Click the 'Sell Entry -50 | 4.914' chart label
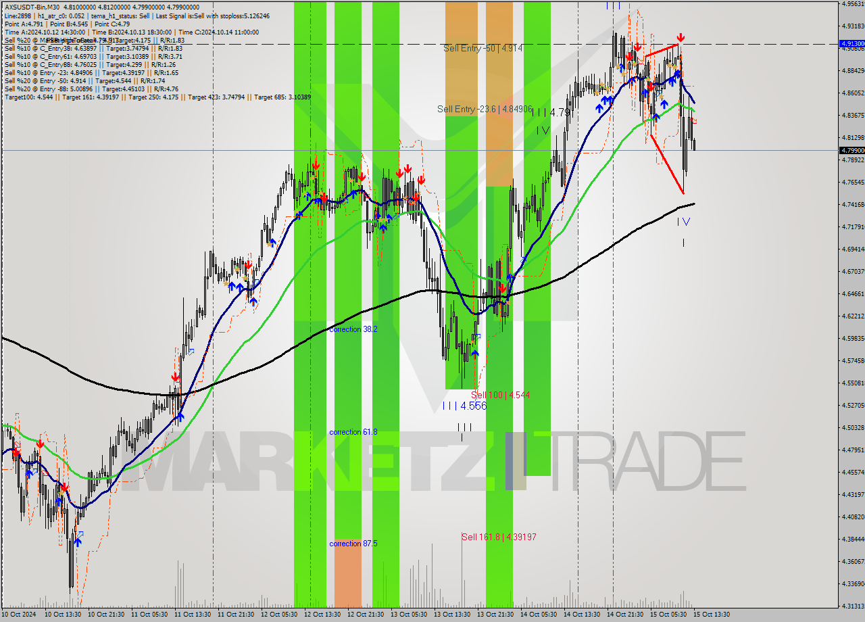 point(483,49)
